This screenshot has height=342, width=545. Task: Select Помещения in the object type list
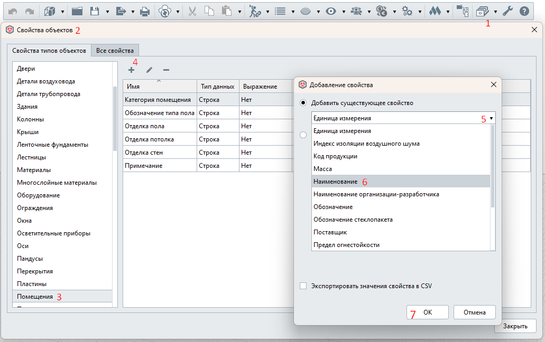pyautogui.click(x=62, y=297)
